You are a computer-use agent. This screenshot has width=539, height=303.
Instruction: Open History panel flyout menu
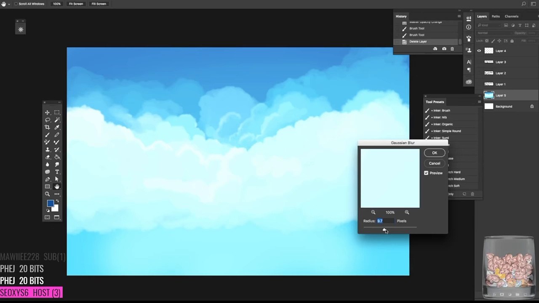(x=459, y=16)
